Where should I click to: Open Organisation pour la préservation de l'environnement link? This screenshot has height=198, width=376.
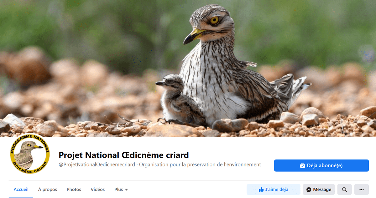pos(200,165)
